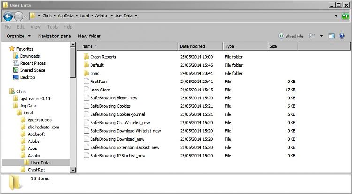This screenshot has height=194, width=352.
Task: Expand the AppData breadcrumb arrow
Action: click(77, 16)
